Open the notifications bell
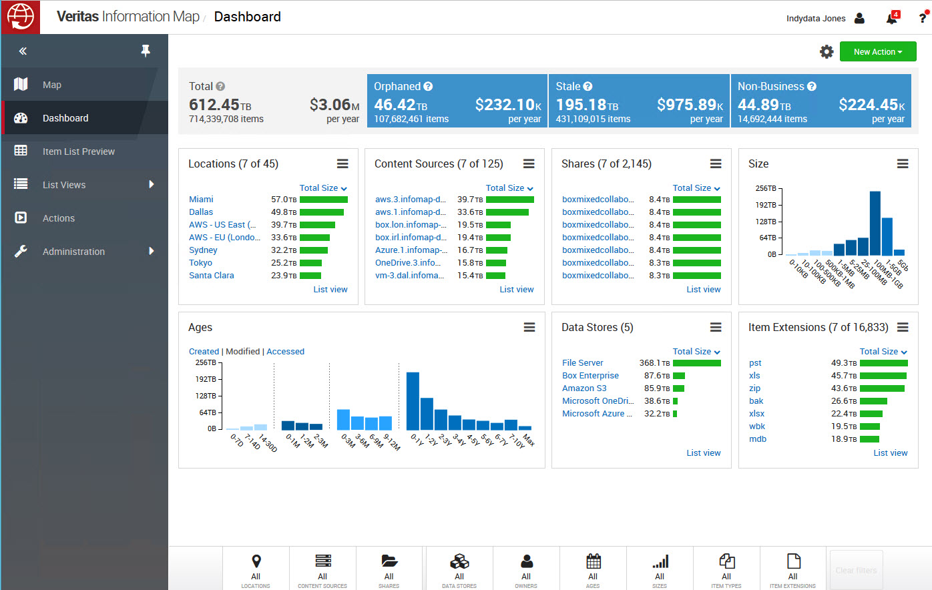Image resolution: width=932 pixels, height=590 pixels. pyautogui.click(x=891, y=18)
